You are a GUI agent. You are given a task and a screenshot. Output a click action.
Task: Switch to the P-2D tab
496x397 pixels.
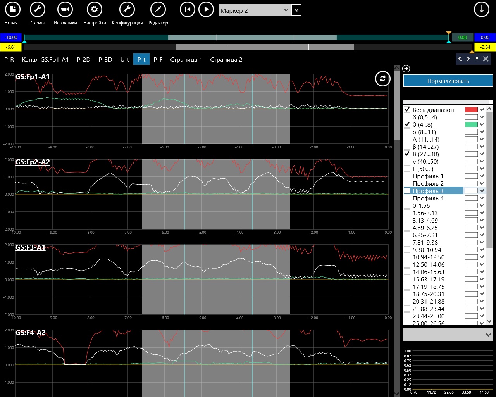[x=84, y=59]
